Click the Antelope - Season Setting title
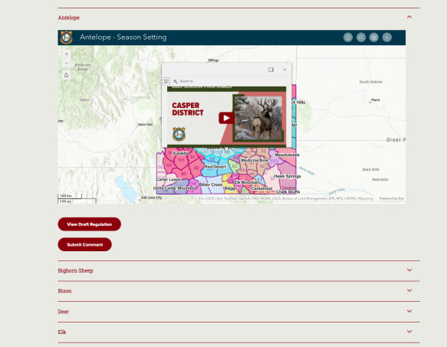 (123, 38)
